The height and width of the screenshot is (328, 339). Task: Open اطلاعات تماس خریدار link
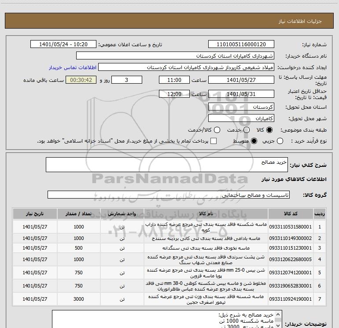tap(73, 67)
